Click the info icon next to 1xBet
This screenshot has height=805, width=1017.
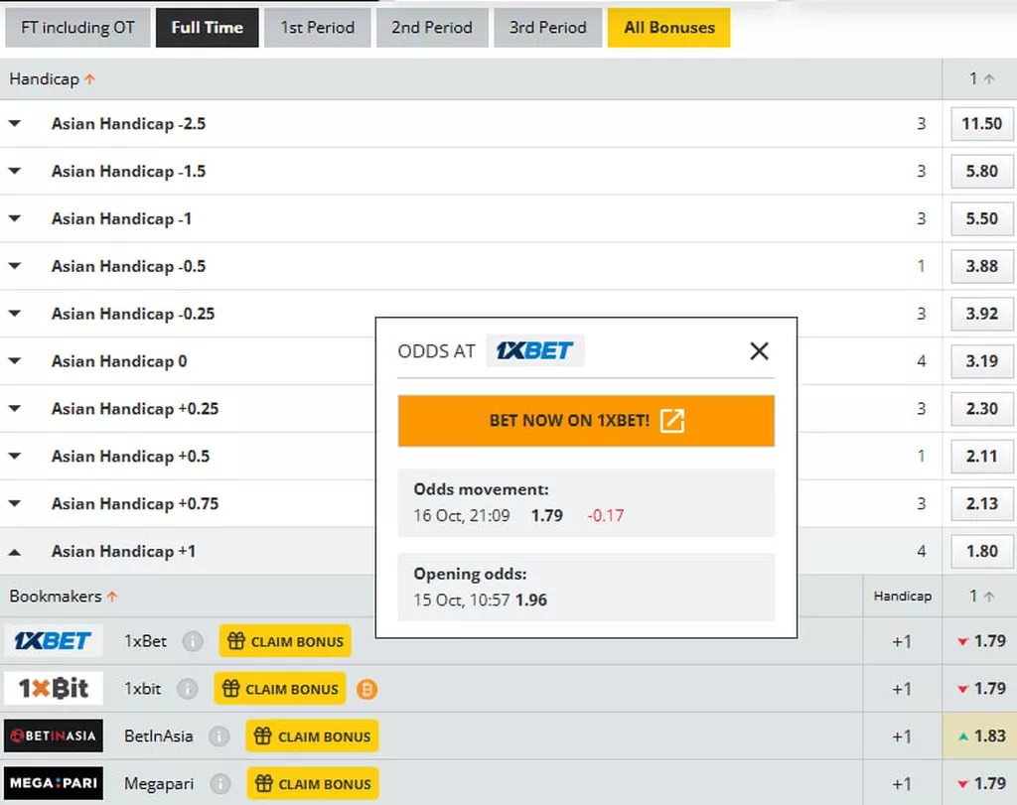point(193,641)
